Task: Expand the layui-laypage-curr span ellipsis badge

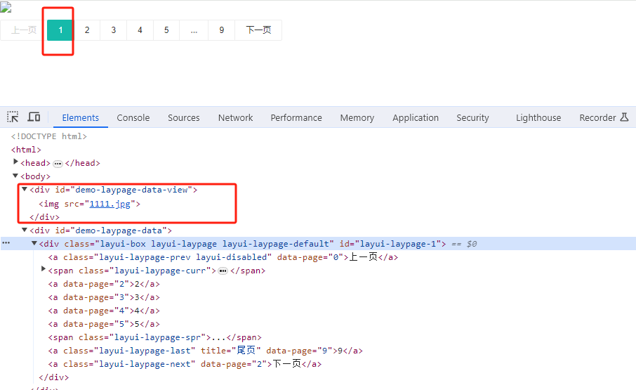Action: (x=223, y=271)
